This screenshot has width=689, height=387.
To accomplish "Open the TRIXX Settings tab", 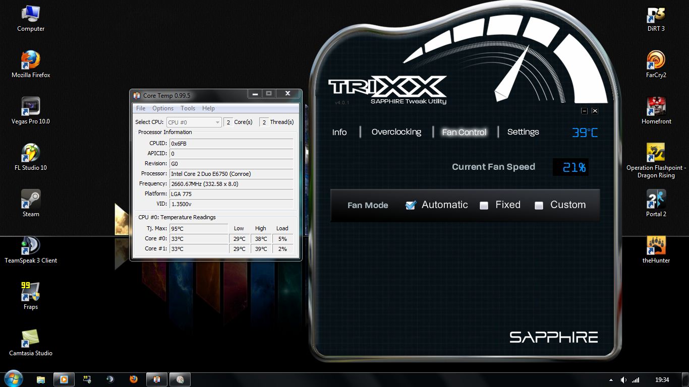I will (x=523, y=132).
